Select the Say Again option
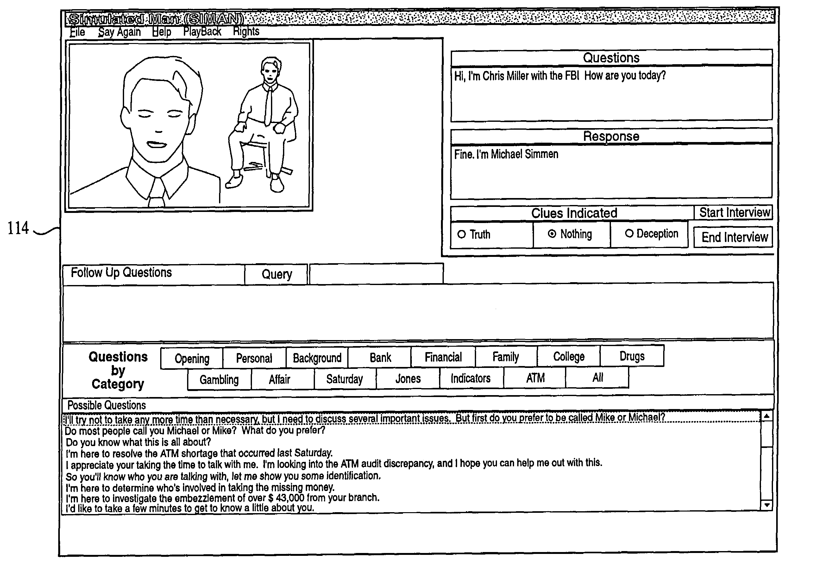 pos(120,27)
